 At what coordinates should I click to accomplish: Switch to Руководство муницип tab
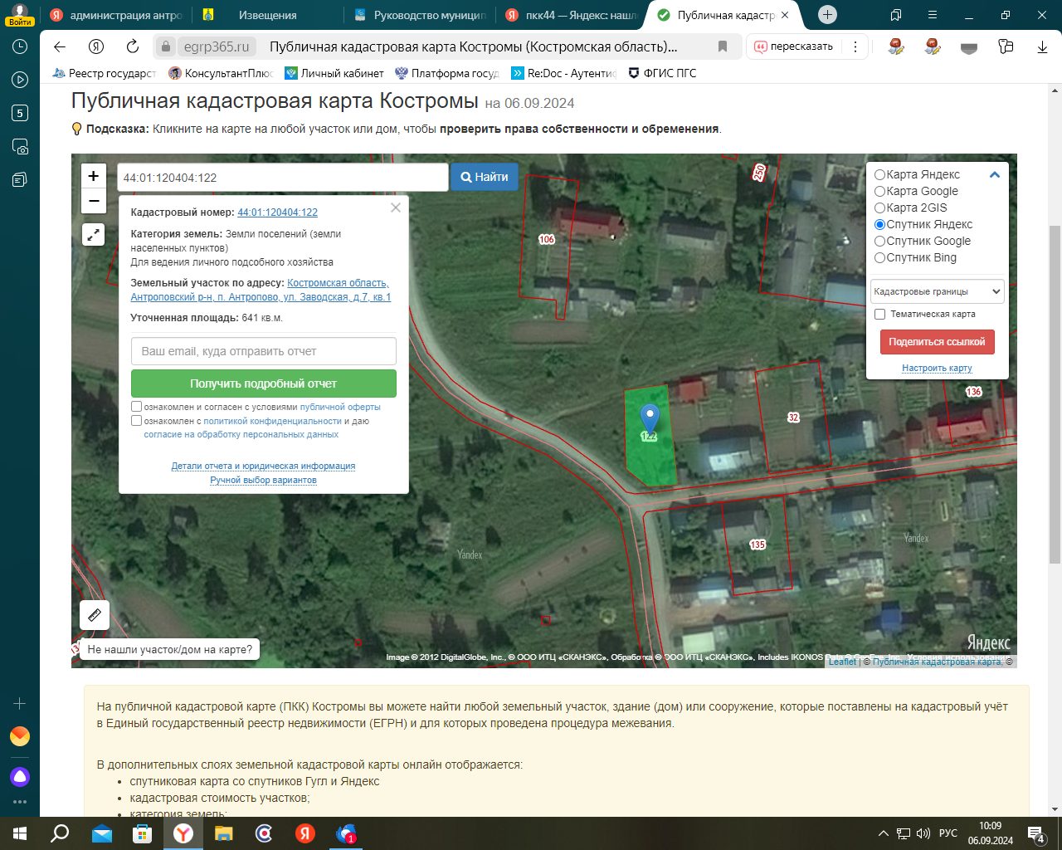click(x=420, y=15)
